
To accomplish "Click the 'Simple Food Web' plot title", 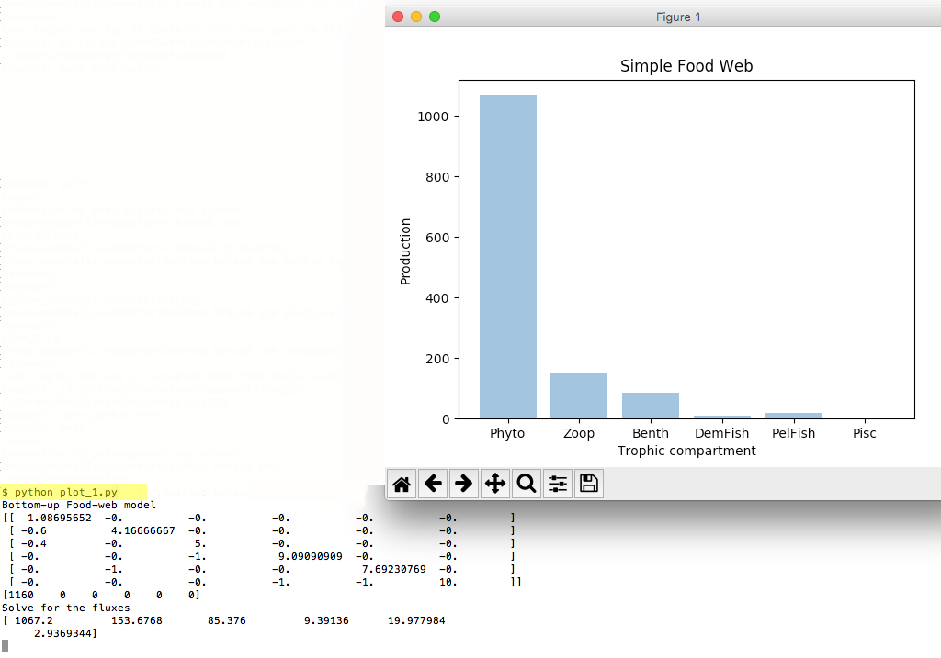I will [686, 66].
